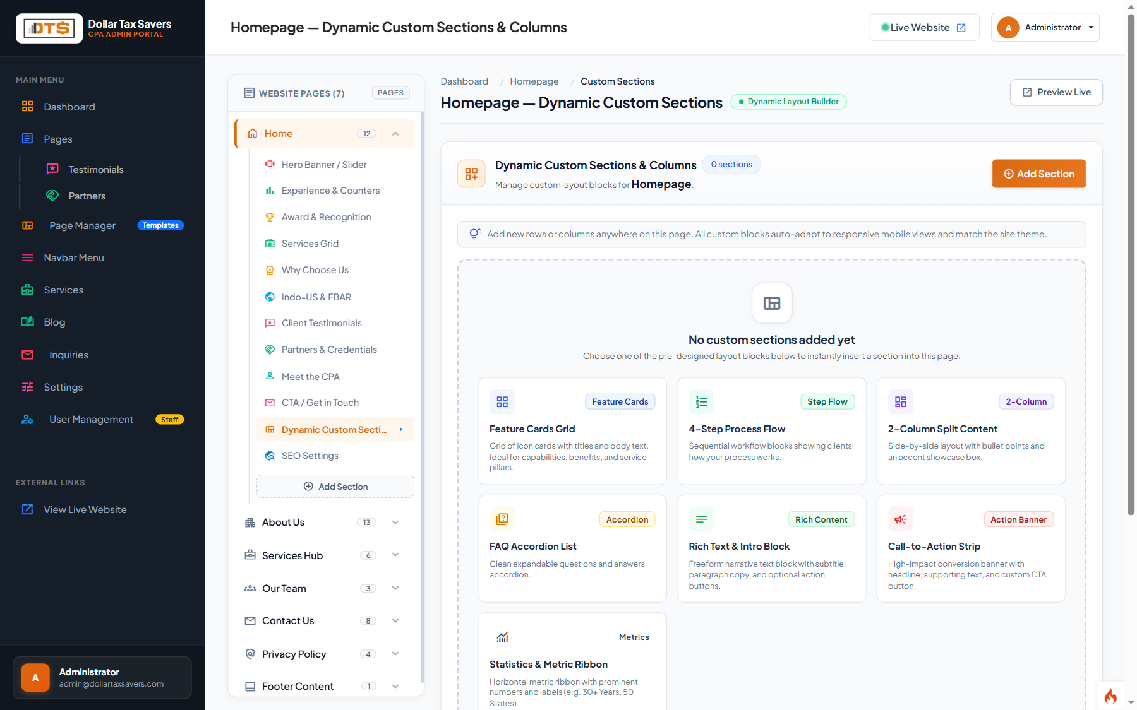Click the Statistics & Metric Ribbon chart icon
Viewport: 1137px width, 710px height.
click(x=502, y=637)
